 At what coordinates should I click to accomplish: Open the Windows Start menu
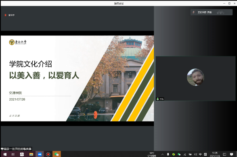pos(5,154)
